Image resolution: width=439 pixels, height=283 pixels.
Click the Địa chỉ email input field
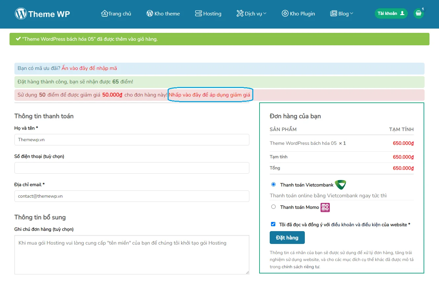tap(132, 196)
